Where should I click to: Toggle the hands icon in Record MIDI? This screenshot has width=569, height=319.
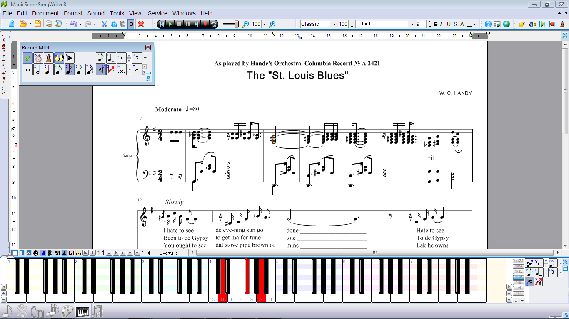[59, 58]
